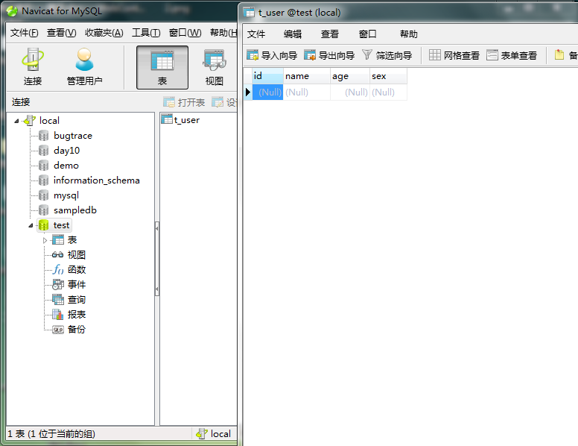Click local connection in status bar
Image resolution: width=578 pixels, height=446 pixels.
tap(215, 433)
